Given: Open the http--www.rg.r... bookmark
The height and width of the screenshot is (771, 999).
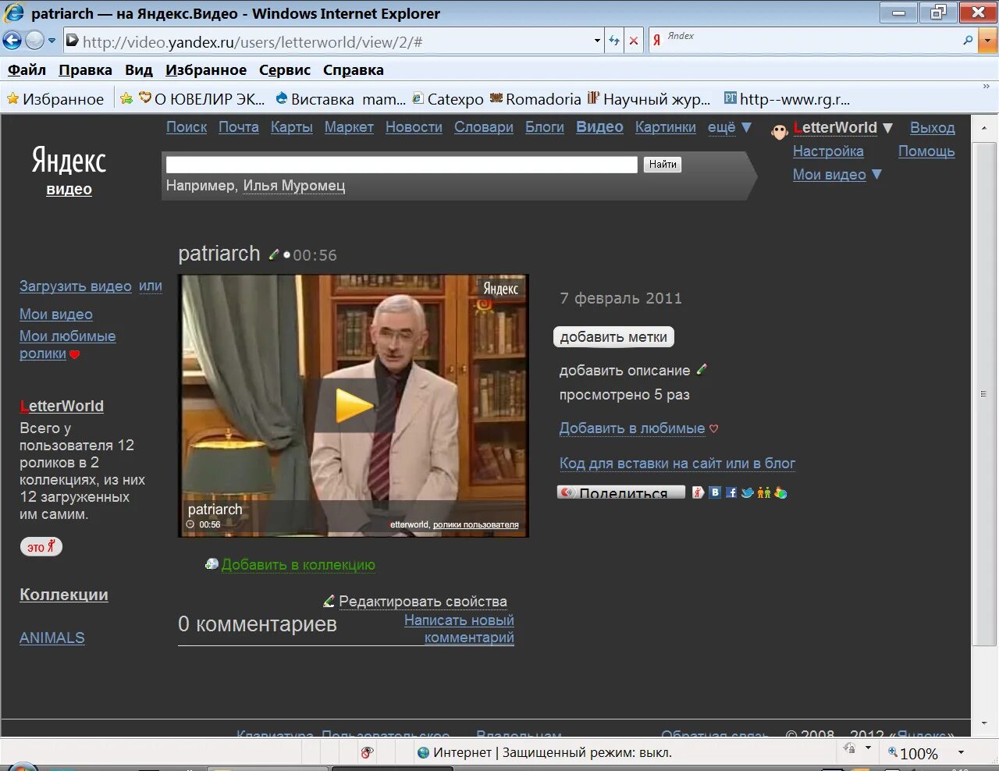Looking at the screenshot, I should click(787, 99).
